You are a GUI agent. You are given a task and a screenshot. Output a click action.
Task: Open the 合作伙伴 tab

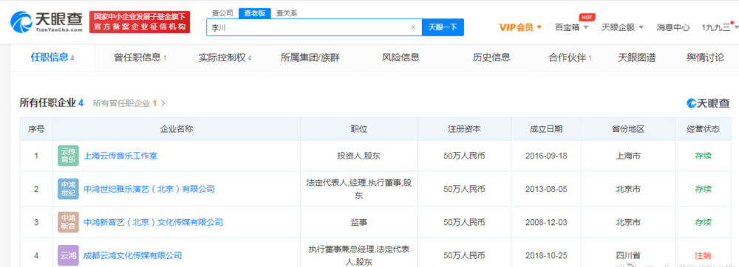(x=570, y=58)
